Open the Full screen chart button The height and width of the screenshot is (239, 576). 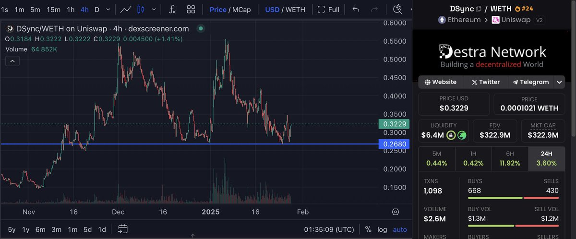(328, 9)
